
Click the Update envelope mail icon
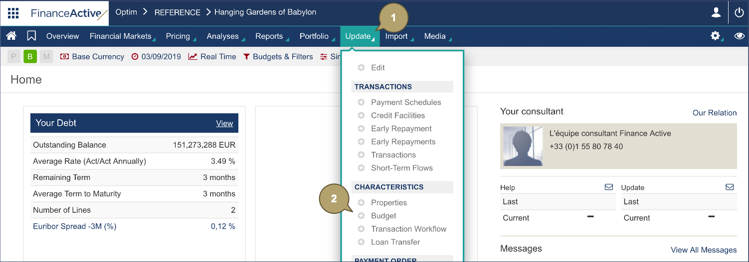(730, 187)
